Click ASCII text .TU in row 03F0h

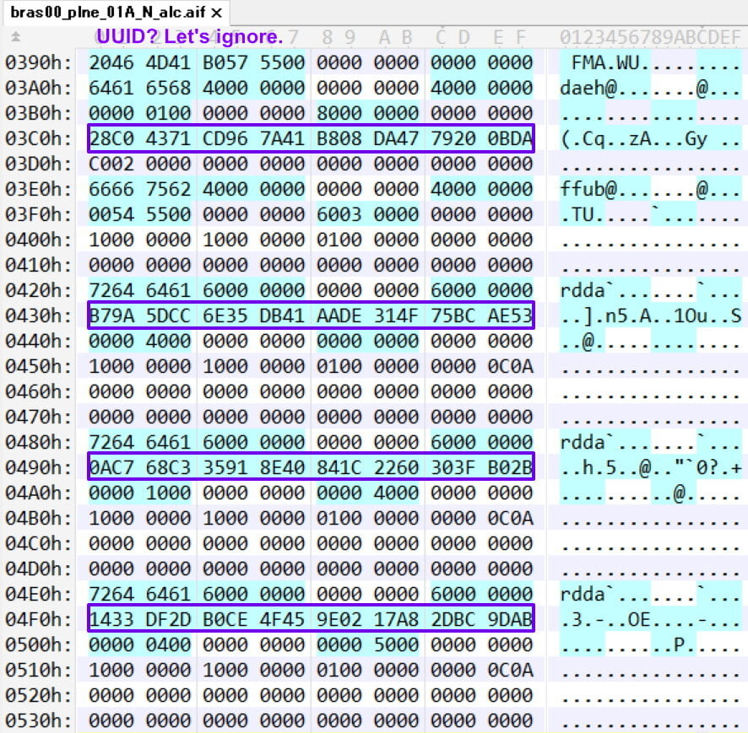click(x=577, y=214)
